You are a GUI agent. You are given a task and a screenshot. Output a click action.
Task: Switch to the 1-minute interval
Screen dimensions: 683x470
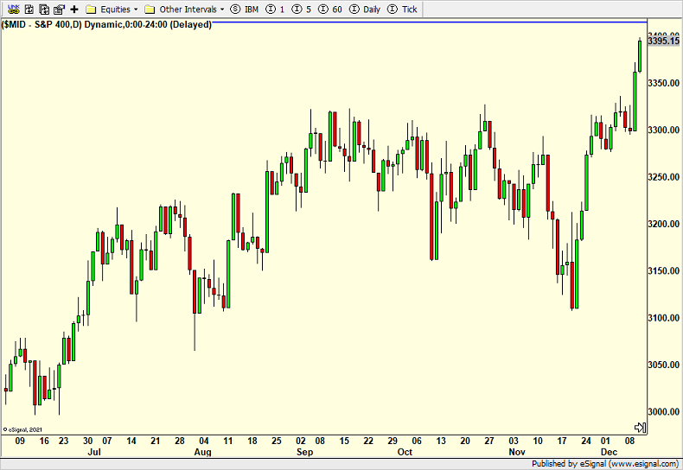click(x=276, y=9)
